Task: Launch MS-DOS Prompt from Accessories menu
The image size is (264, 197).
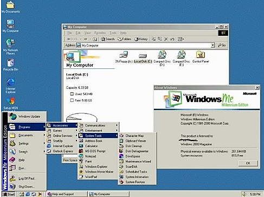Action: click(x=99, y=151)
